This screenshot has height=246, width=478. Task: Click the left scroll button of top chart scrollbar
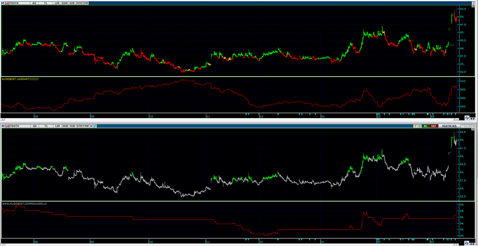click(2, 119)
